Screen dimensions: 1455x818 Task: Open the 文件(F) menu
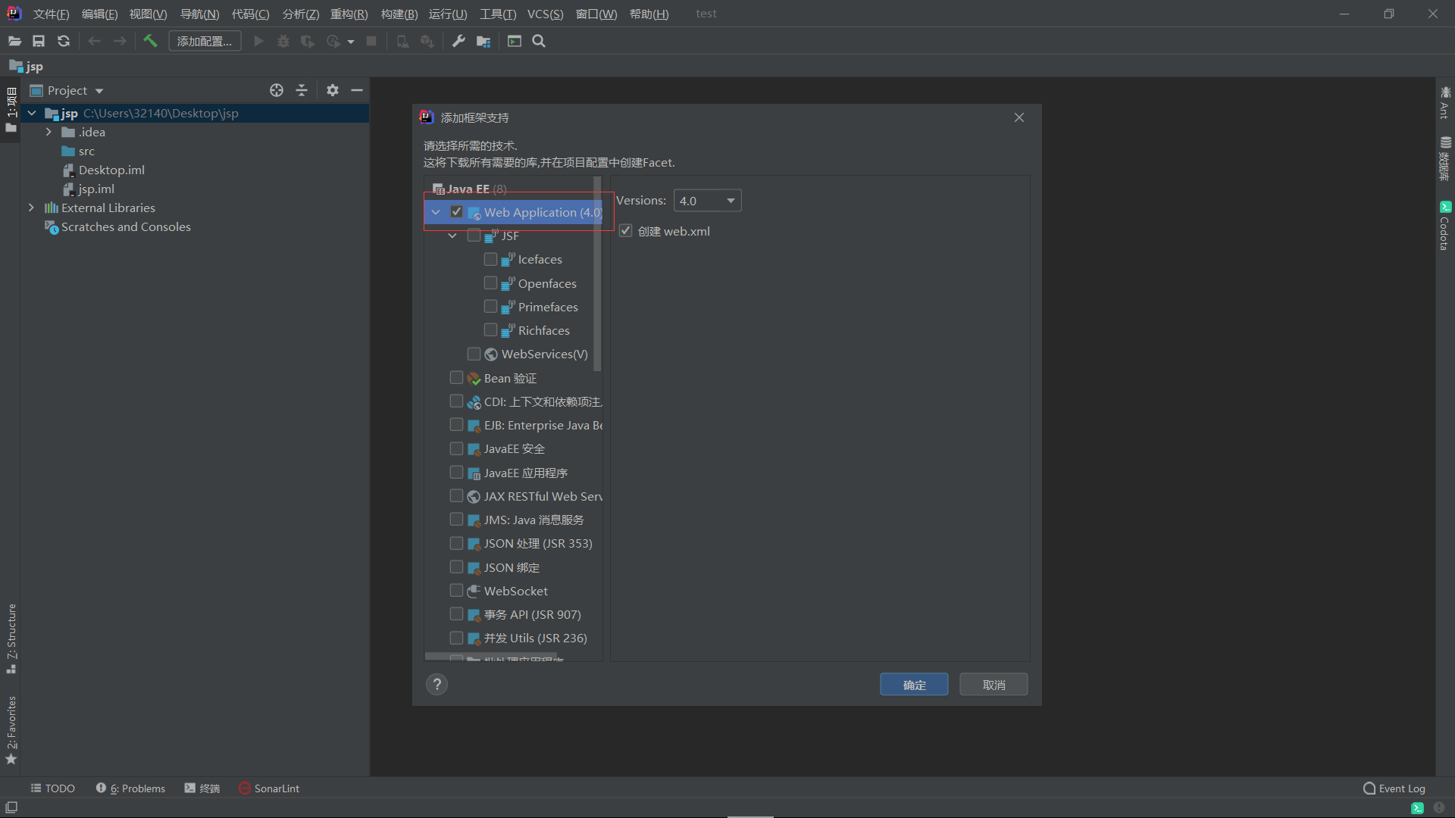pos(51,14)
